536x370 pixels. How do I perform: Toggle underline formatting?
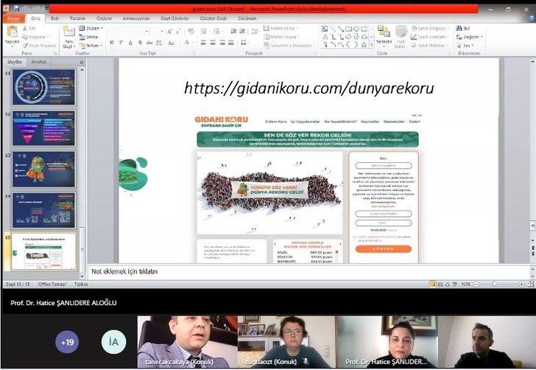[130, 43]
